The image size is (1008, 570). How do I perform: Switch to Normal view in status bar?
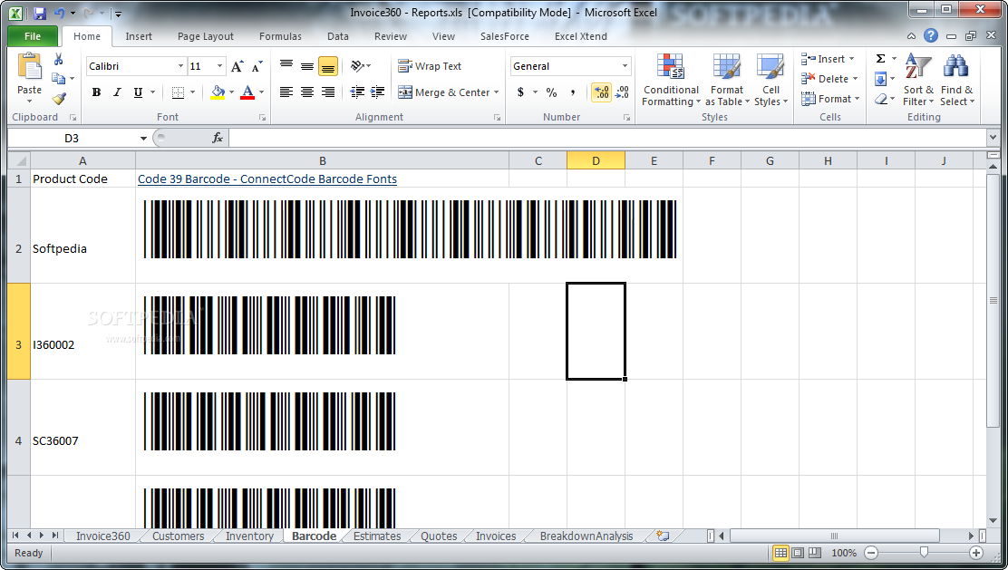(x=780, y=553)
